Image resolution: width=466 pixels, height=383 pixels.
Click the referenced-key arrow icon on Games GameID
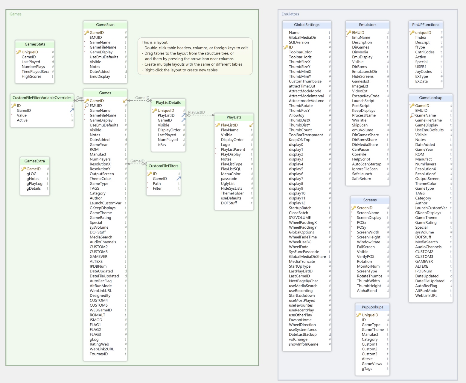125,101
